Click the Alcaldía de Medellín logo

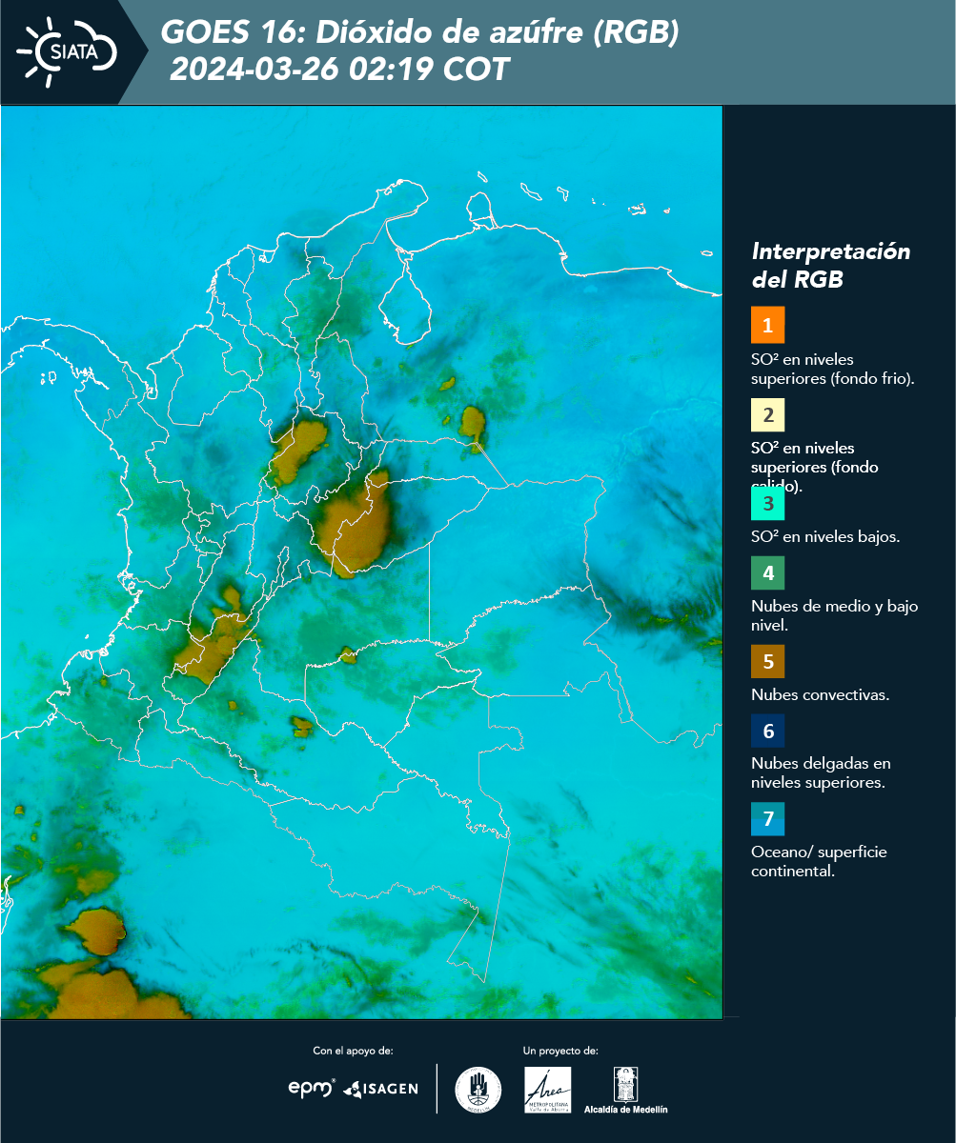(x=626, y=1090)
